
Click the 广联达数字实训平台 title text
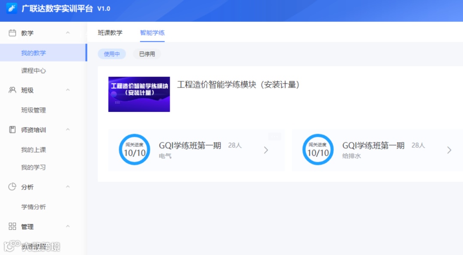point(57,9)
